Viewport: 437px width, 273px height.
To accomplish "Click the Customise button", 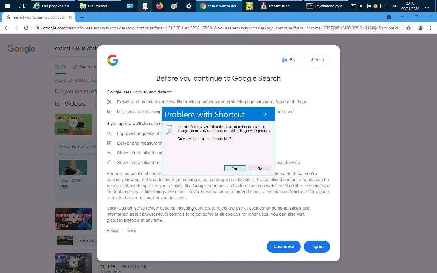I will 284,247.
